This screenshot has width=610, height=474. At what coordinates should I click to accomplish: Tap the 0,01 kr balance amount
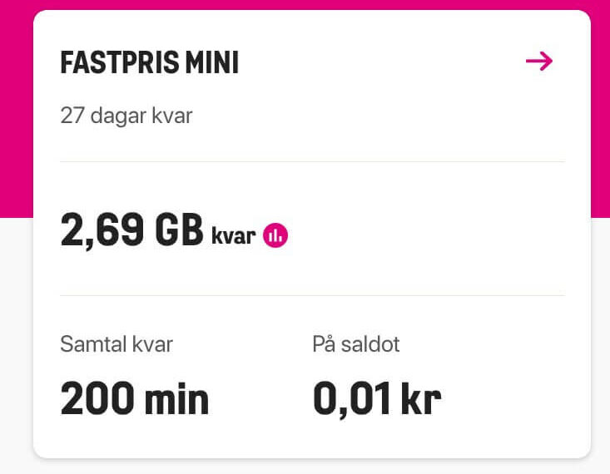[377, 399]
